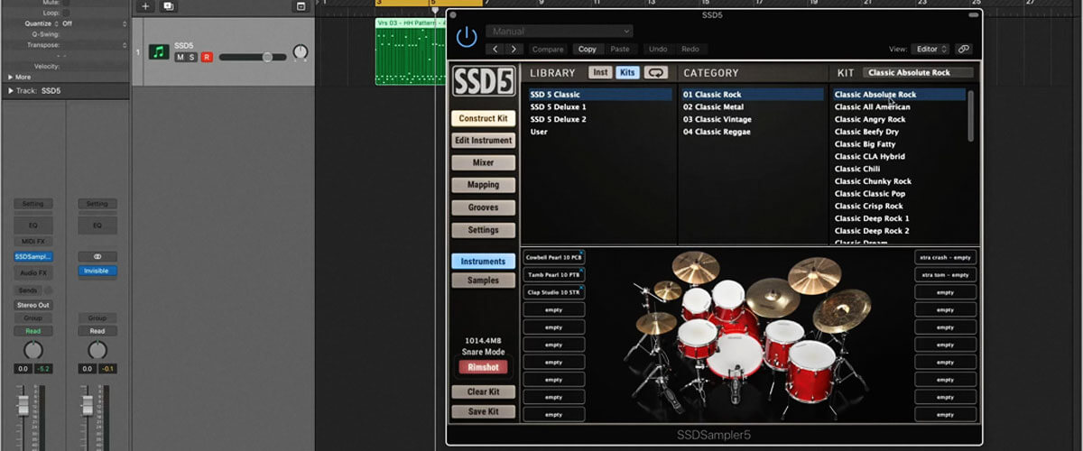Click the Save Kit button

pyautogui.click(x=483, y=412)
